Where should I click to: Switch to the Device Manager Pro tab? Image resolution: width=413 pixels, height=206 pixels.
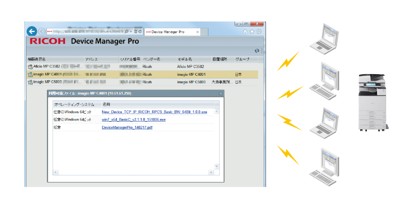[x=168, y=32]
